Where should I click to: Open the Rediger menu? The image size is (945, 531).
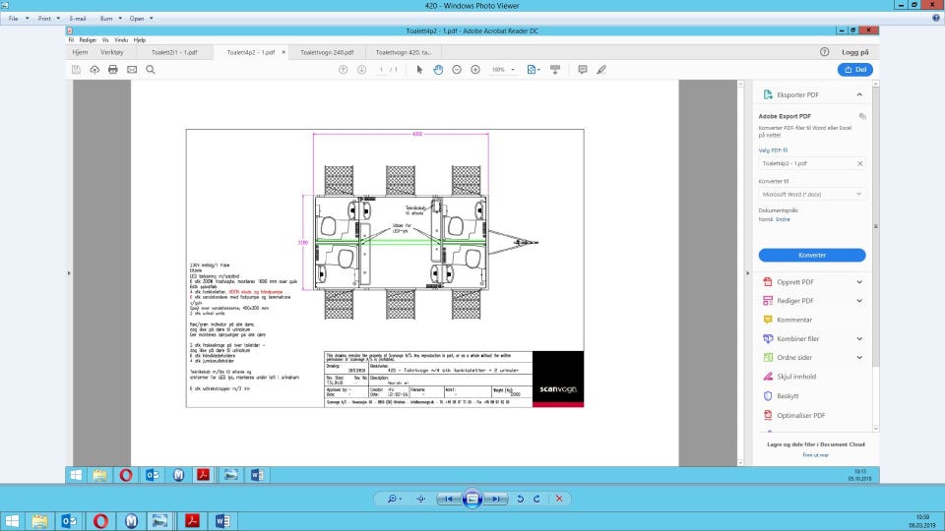89,40
